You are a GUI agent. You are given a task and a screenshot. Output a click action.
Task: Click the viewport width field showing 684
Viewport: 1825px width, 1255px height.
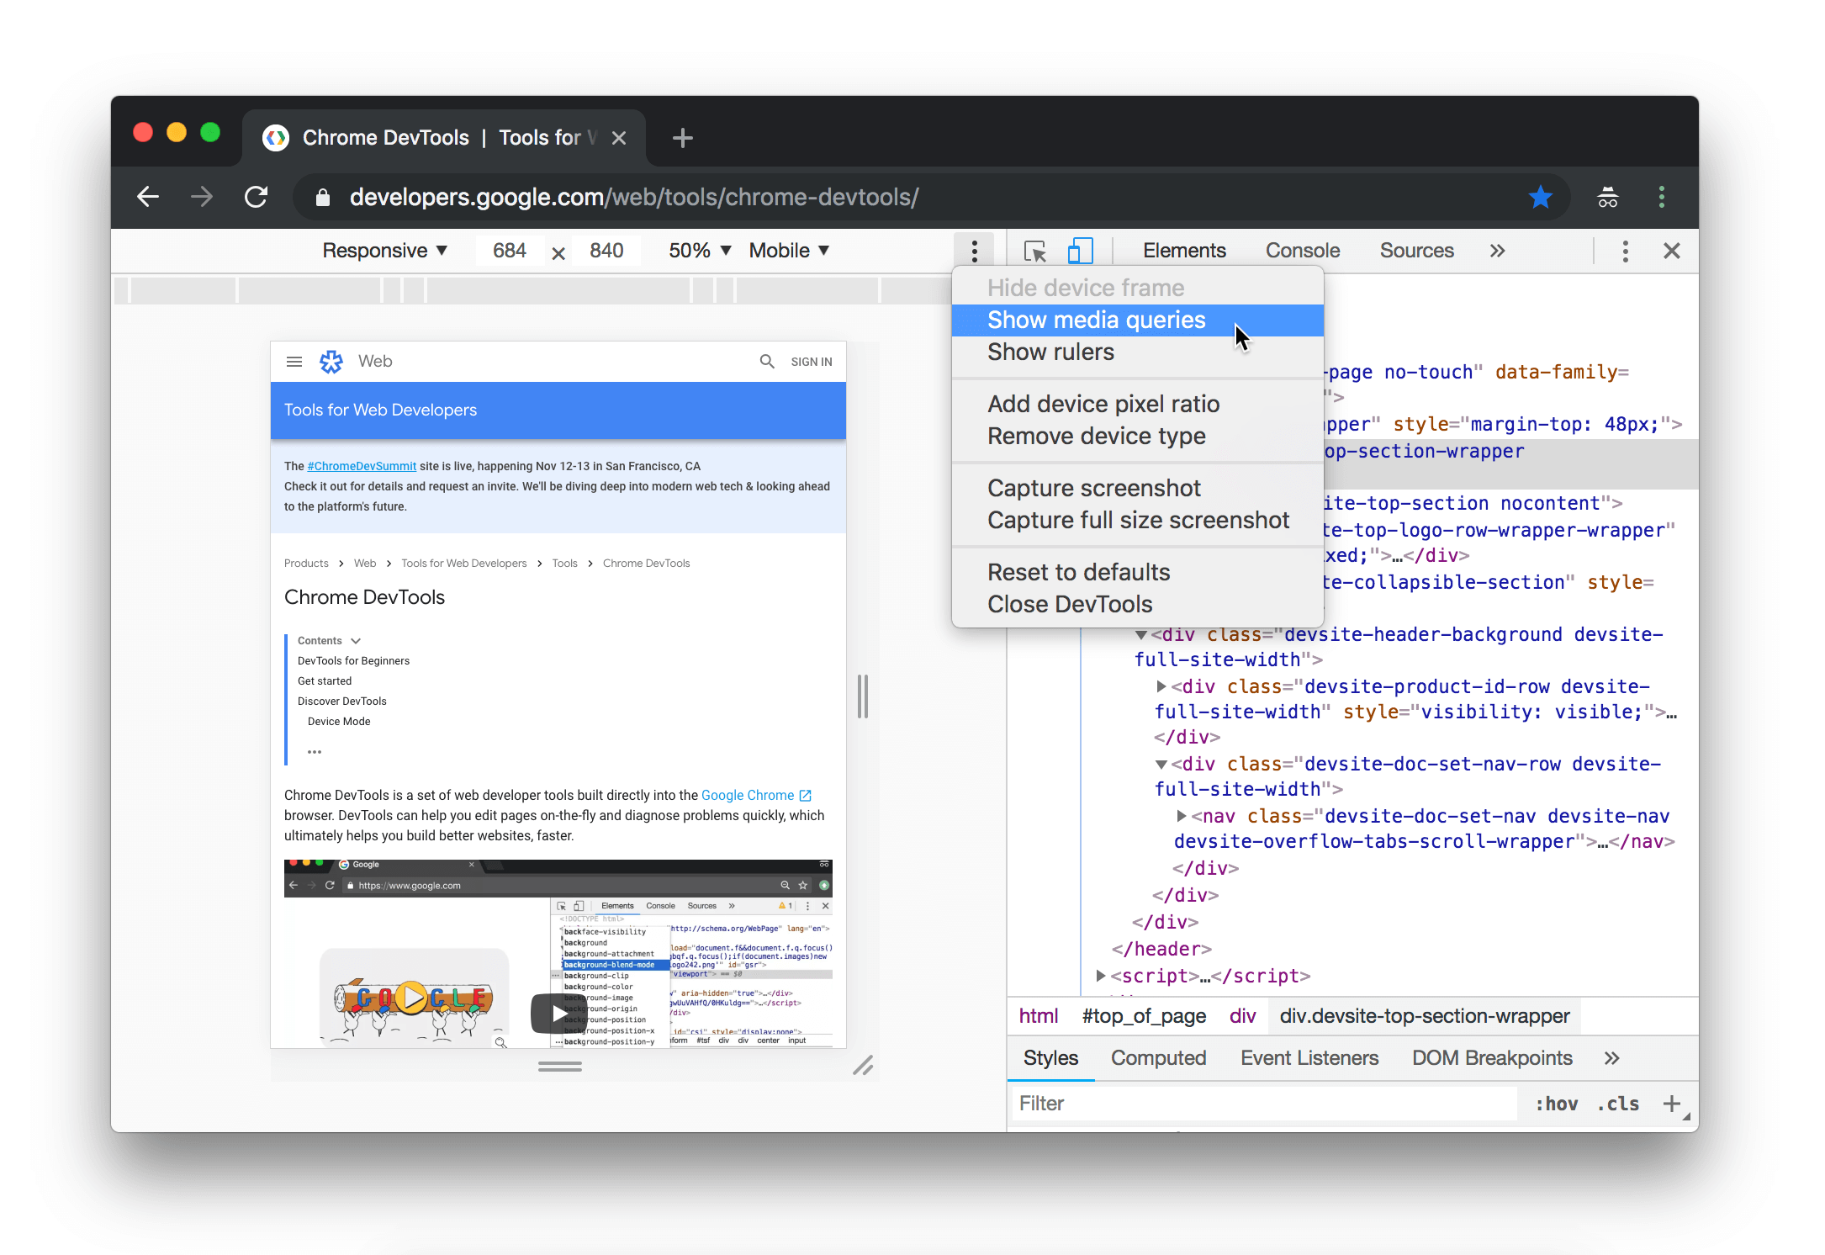[510, 251]
